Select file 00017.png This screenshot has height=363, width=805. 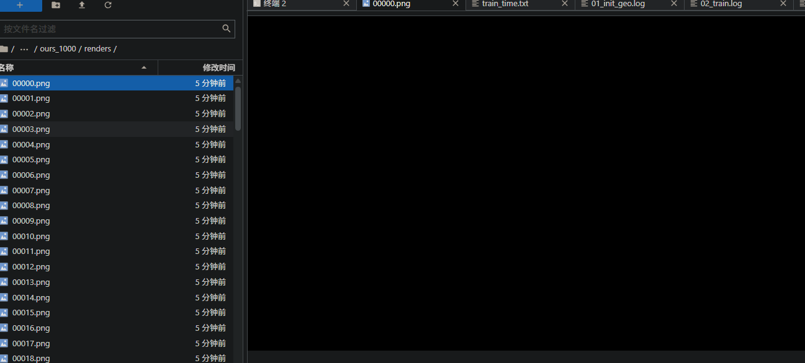pyautogui.click(x=117, y=343)
